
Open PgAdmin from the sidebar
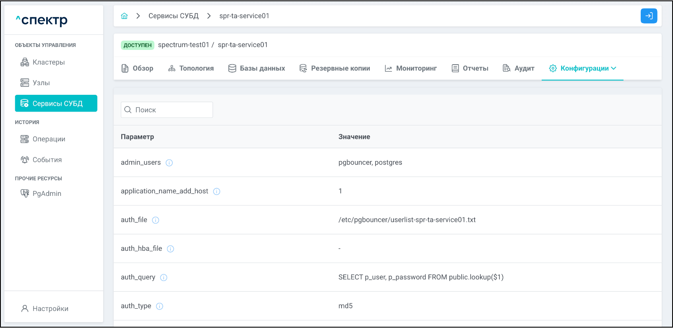click(47, 193)
